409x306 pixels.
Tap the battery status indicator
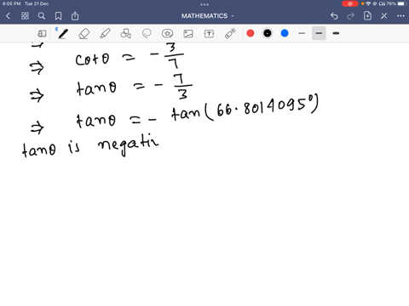396,3
